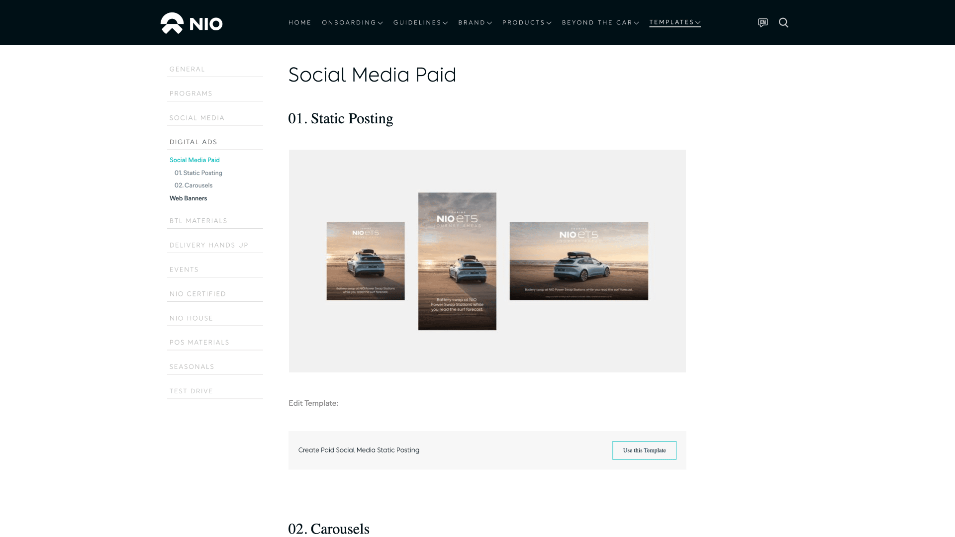
Task: Open the search magnifier icon
Action: [783, 22]
